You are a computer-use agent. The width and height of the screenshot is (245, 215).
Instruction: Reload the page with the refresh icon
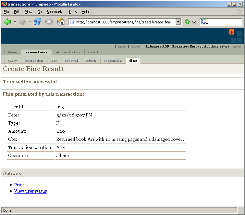click(x=37, y=21)
